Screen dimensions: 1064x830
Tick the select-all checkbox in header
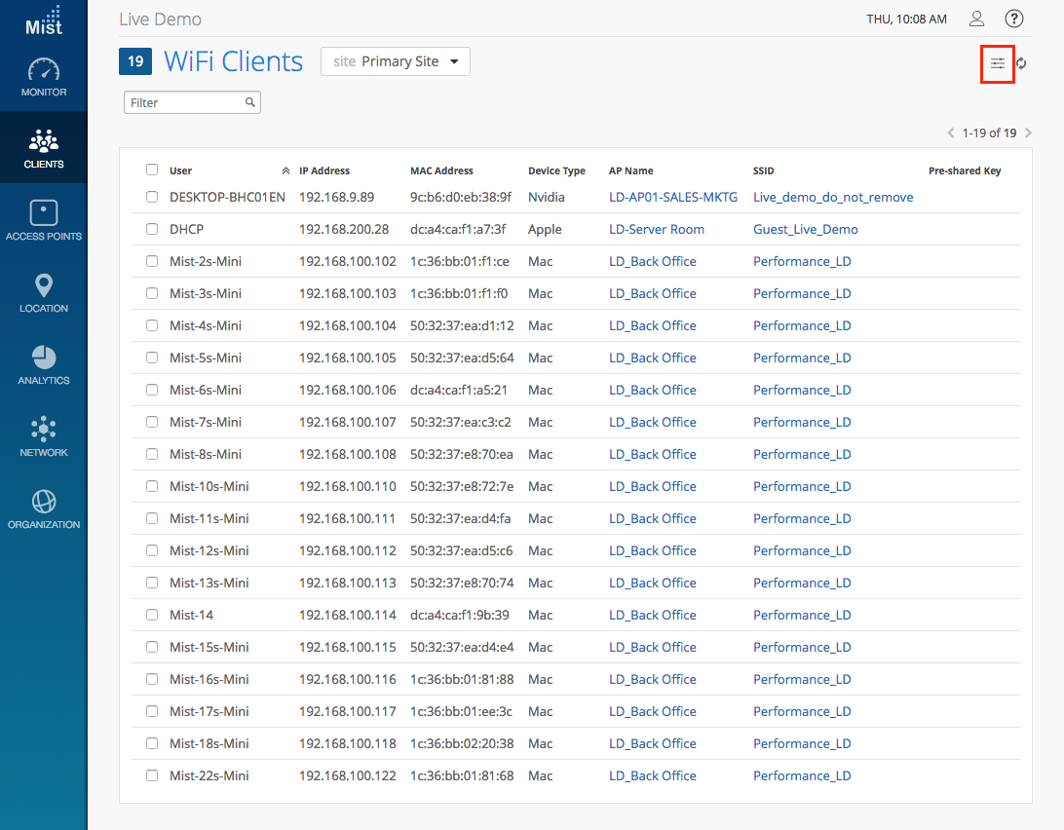pyautogui.click(x=152, y=170)
